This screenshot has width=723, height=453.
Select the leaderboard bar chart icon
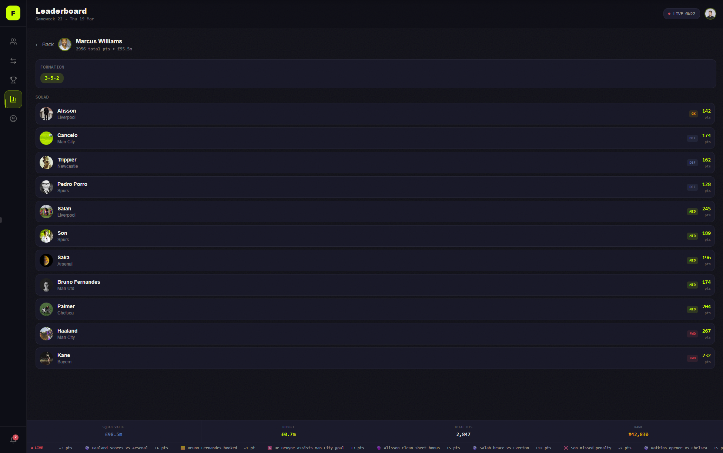tap(13, 99)
